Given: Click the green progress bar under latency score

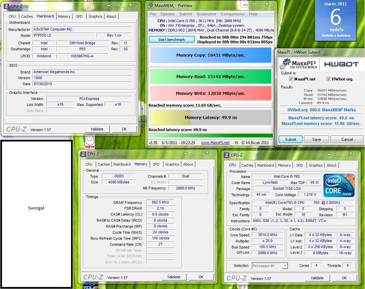Looking at the screenshot, I should click(211, 135).
